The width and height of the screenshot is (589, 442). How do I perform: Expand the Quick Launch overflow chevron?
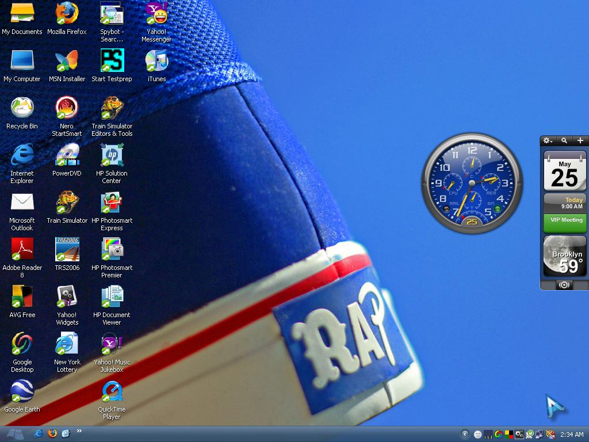(x=79, y=431)
